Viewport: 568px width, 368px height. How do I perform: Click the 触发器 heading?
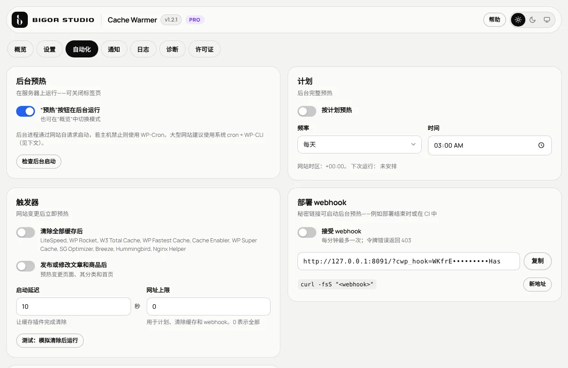(x=27, y=202)
